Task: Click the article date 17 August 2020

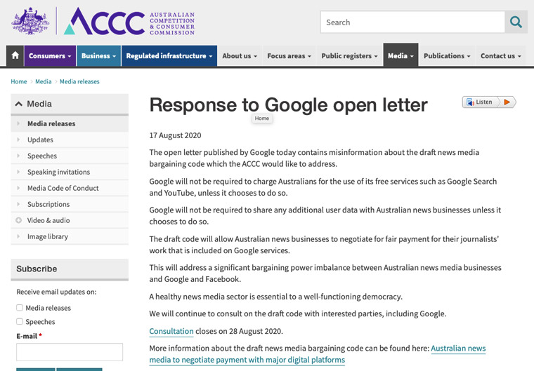Action: (175, 135)
